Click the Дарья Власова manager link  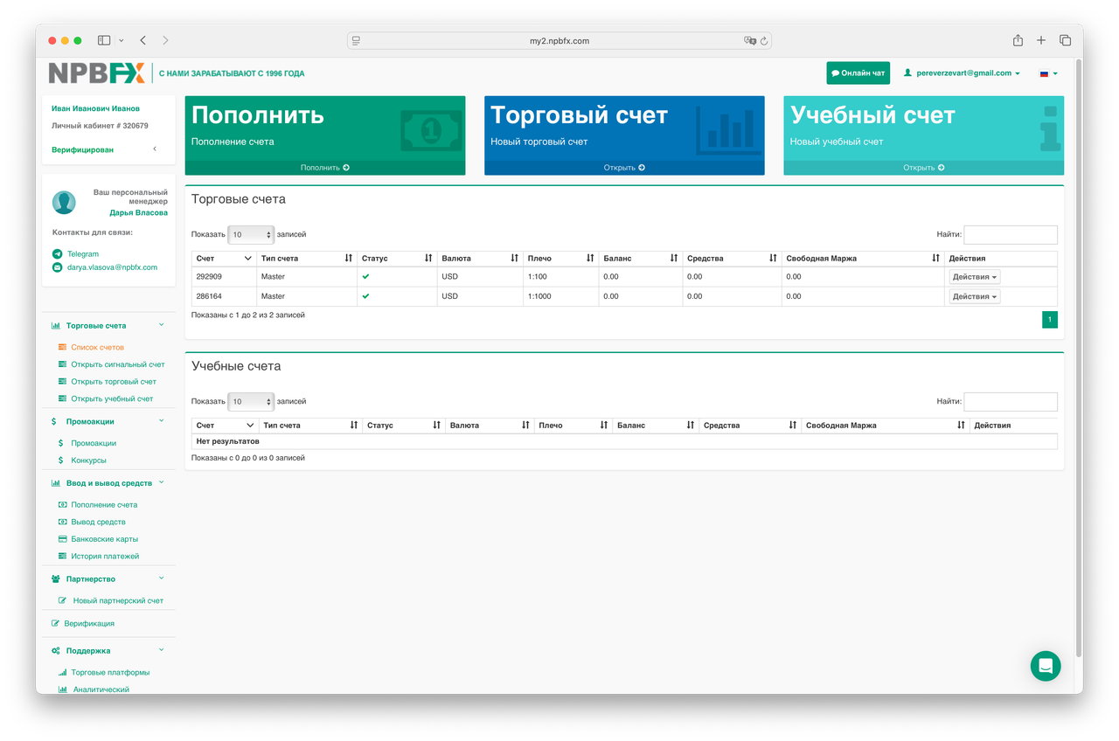[x=138, y=212]
